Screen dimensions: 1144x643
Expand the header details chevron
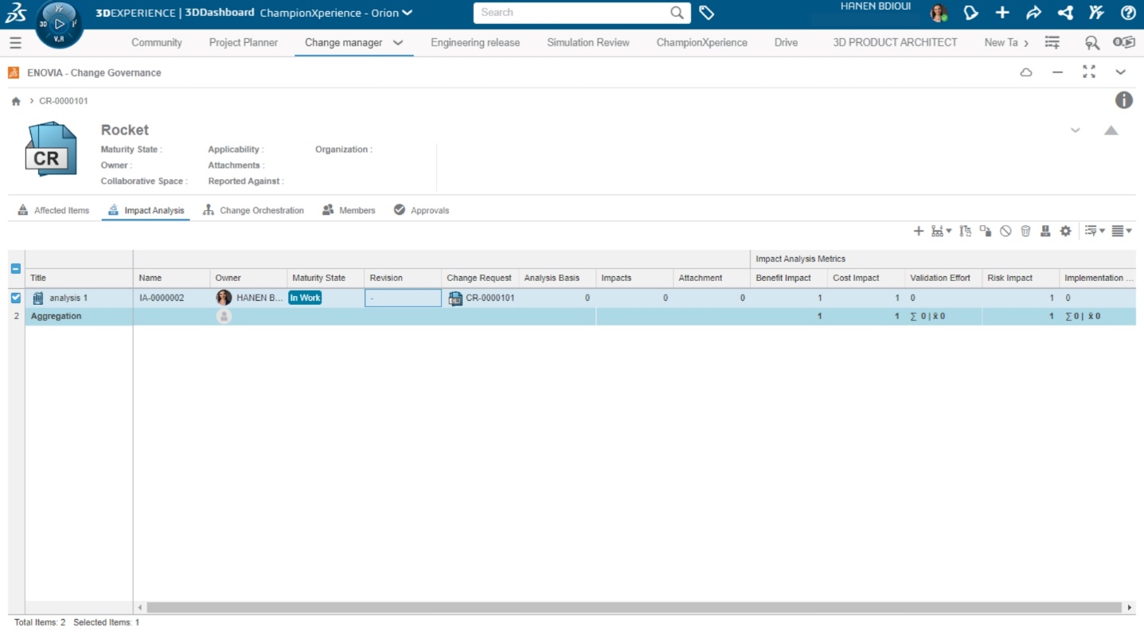point(1076,131)
